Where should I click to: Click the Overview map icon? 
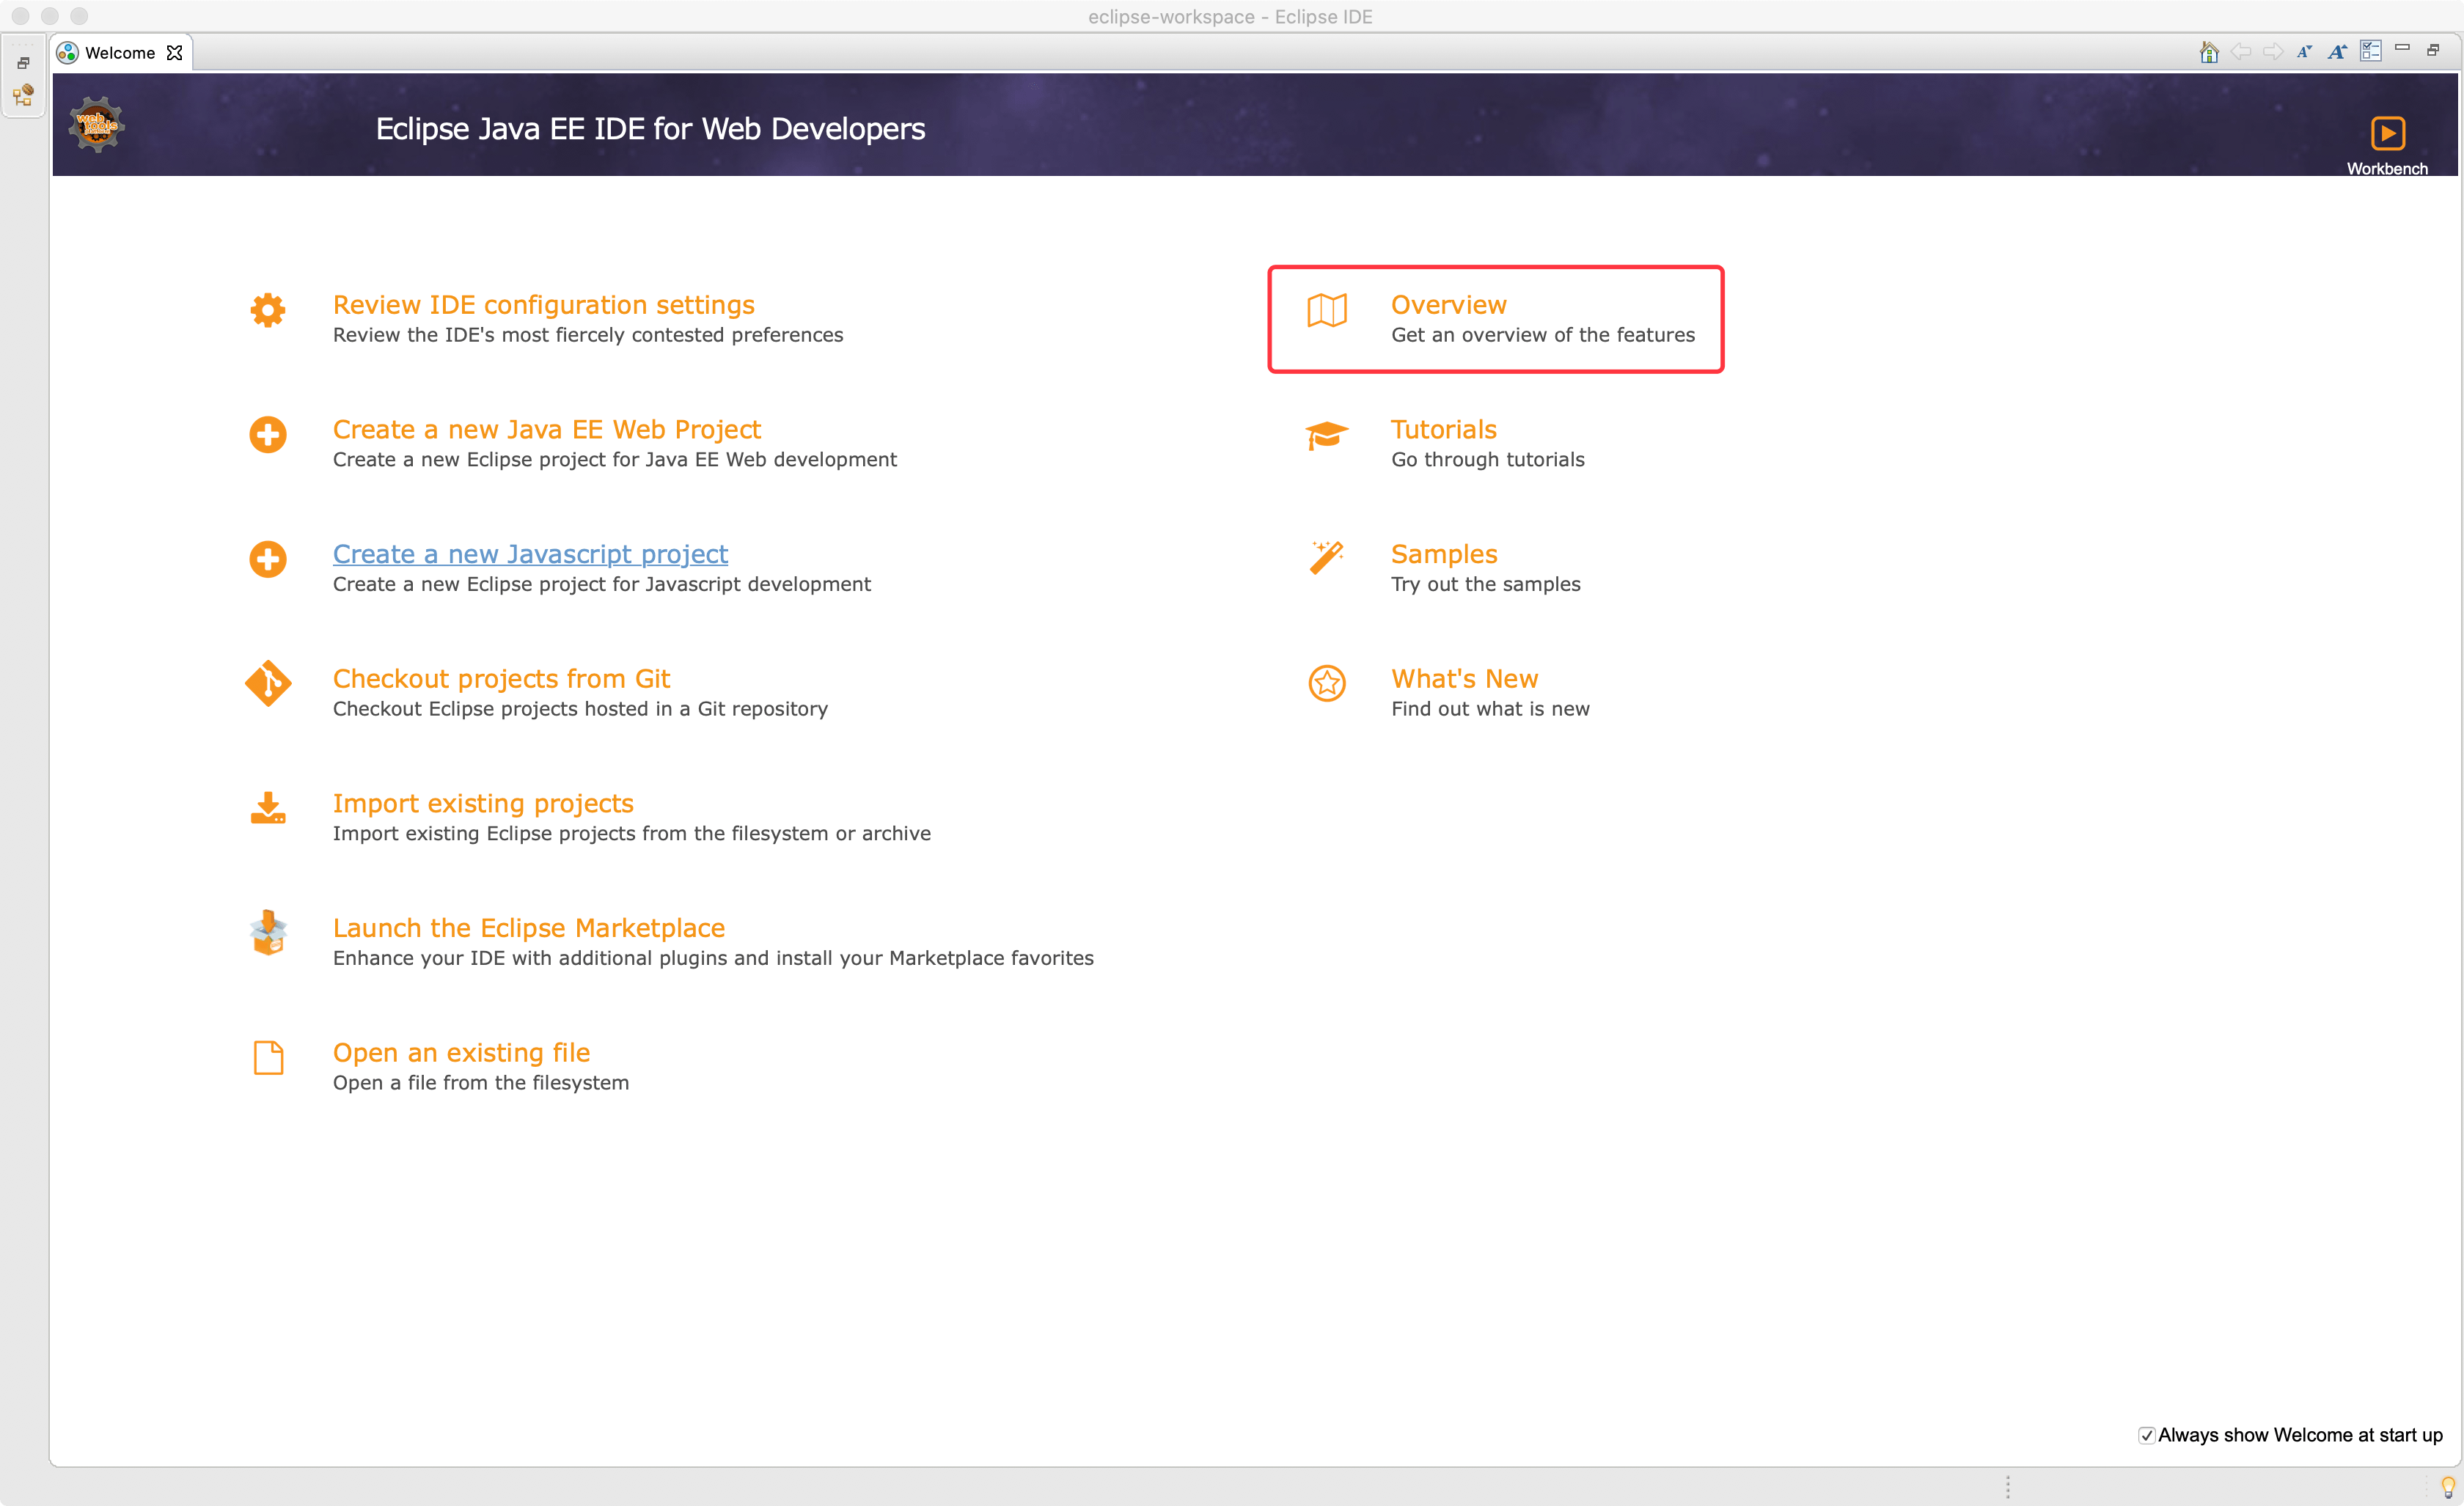pos(1327,310)
